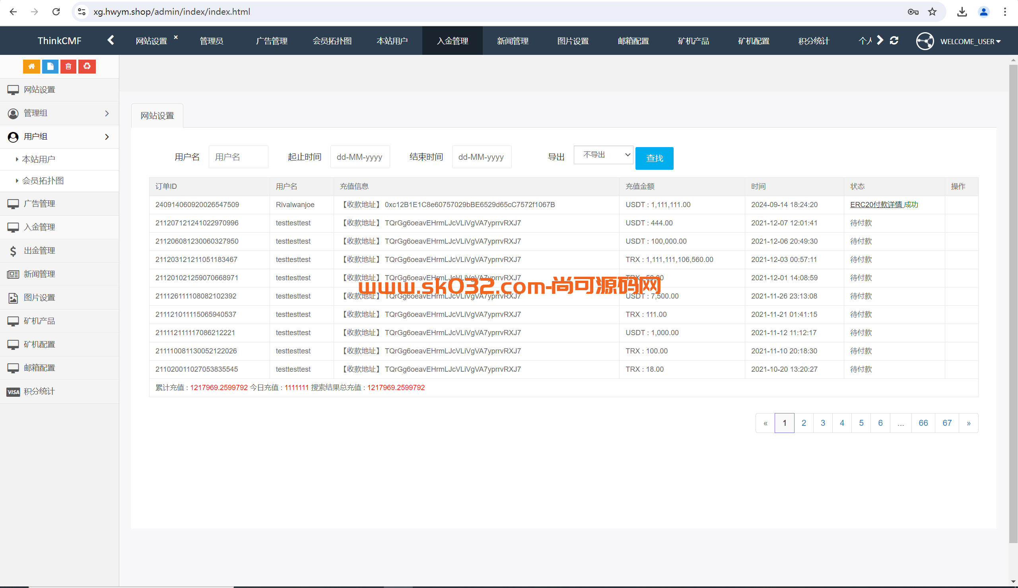Click the user avatar icon in header
The height and width of the screenshot is (588, 1018).
(925, 41)
